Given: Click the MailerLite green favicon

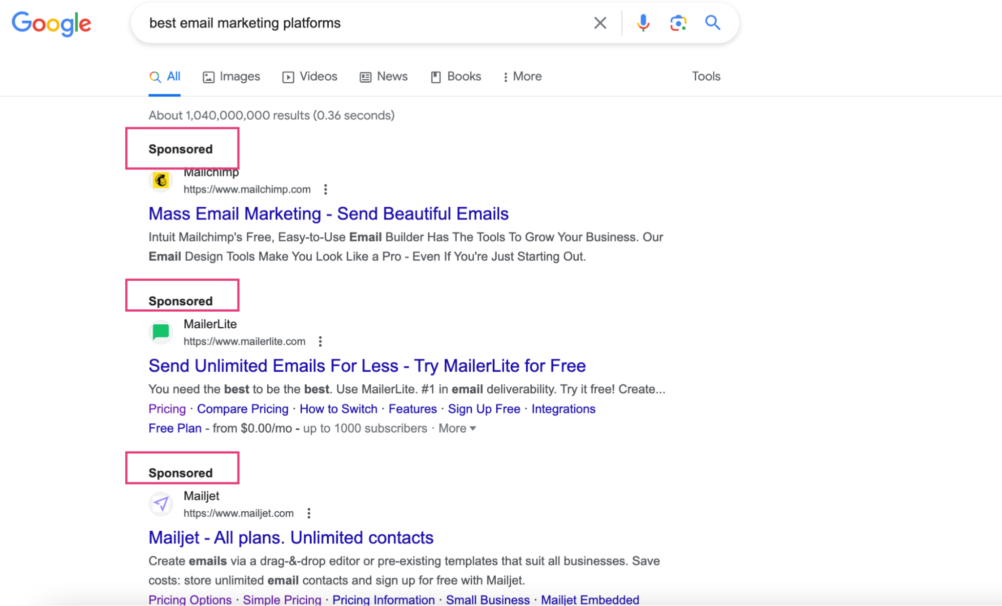Looking at the screenshot, I should click(x=161, y=332).
